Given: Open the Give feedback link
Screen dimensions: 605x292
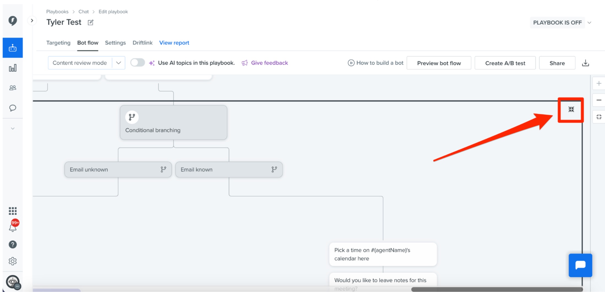Looking at the screenshot, I should (269, 63).
